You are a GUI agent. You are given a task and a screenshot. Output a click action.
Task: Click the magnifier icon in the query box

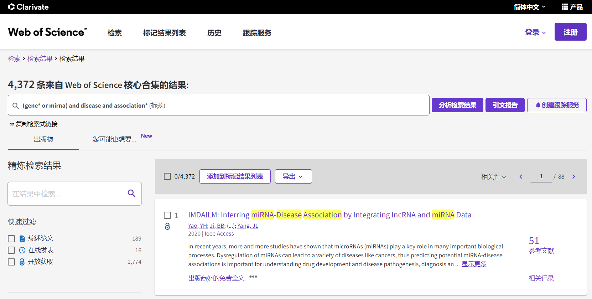click(x=16, y=105)
